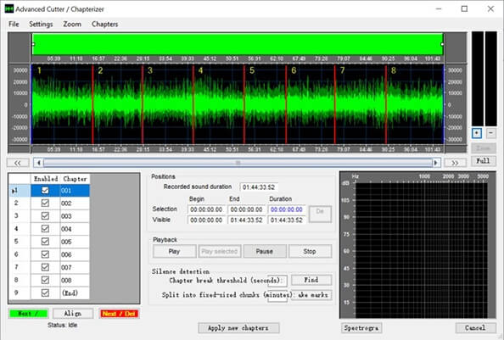Click the Chapter column header
Screen dimensions: 504x340
(75, 179)
